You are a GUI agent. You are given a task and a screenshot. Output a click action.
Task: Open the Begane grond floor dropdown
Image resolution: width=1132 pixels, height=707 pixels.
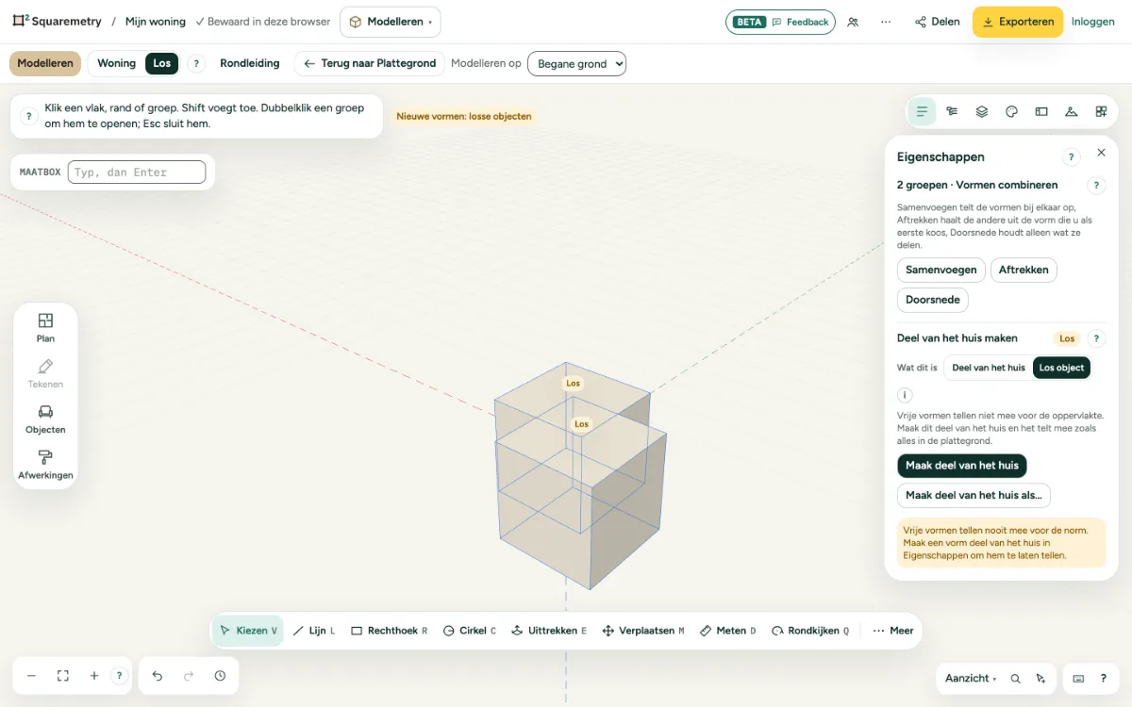576,63
